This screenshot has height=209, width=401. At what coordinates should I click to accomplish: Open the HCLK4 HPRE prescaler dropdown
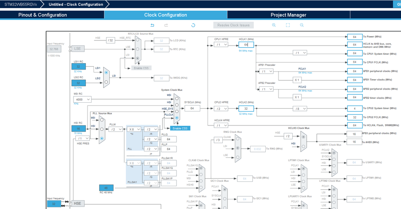(x=221, y=125)
